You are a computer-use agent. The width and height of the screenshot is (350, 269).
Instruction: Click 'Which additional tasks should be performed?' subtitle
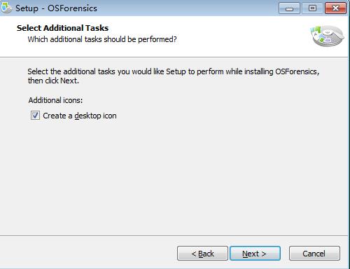point(102,39)
